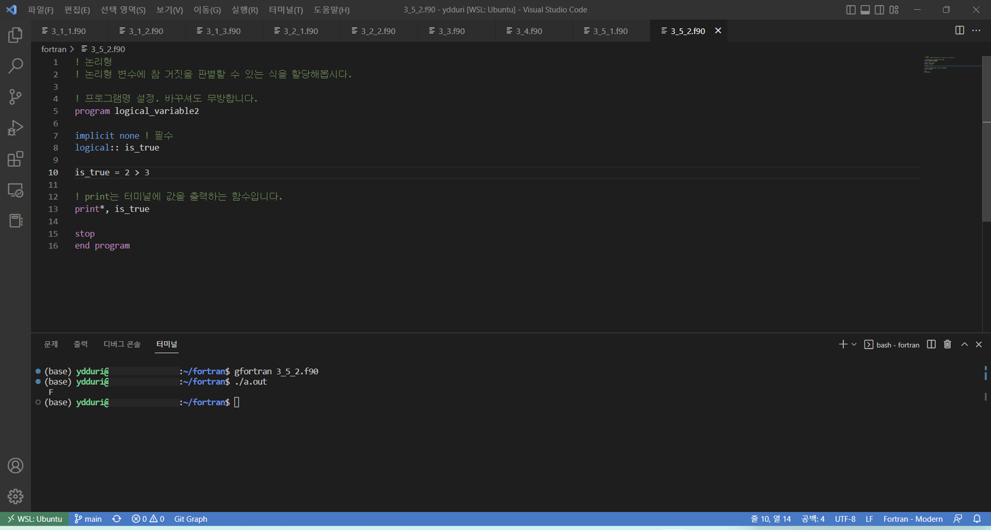Switch to the 문제 (Problems) panel tab
Image resolution: width=991 pixels, height=530 pixels.
coord(51,344)
